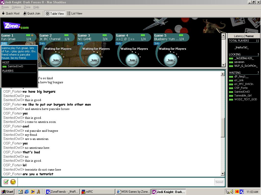Join Game 4 table
Viewport: 261px width, 195px height.
pyautogui.click(x=132, y=60)
